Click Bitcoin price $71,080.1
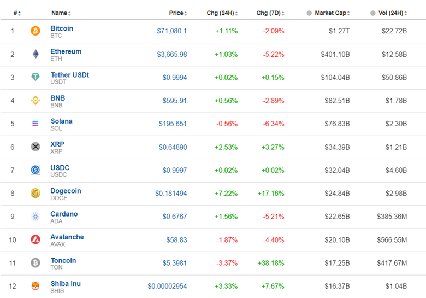The image size is (426, 298). click(x=172, y=31)
